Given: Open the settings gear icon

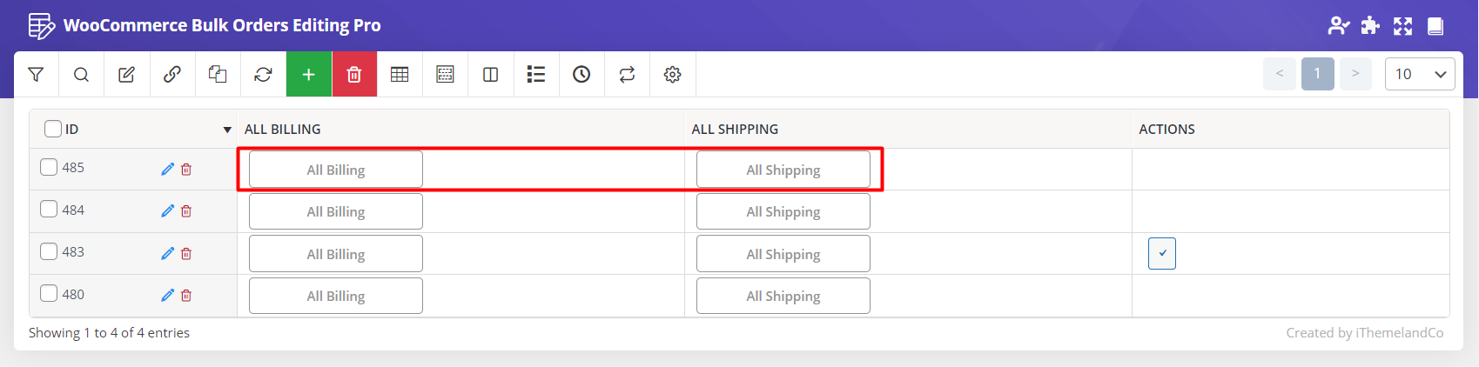Looking at the screenshot, I should (x=672, y=75).
